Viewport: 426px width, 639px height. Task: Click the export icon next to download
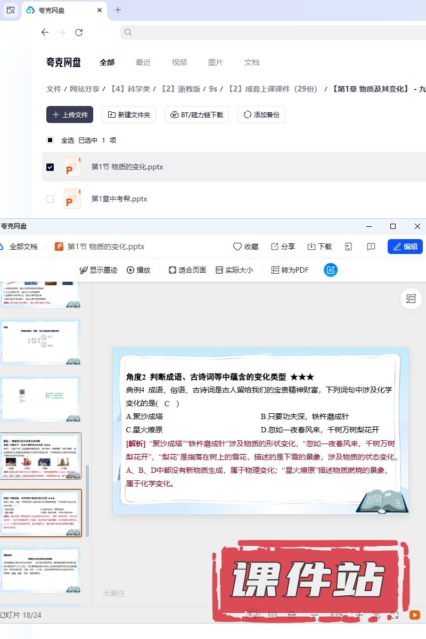pos(348,247)
